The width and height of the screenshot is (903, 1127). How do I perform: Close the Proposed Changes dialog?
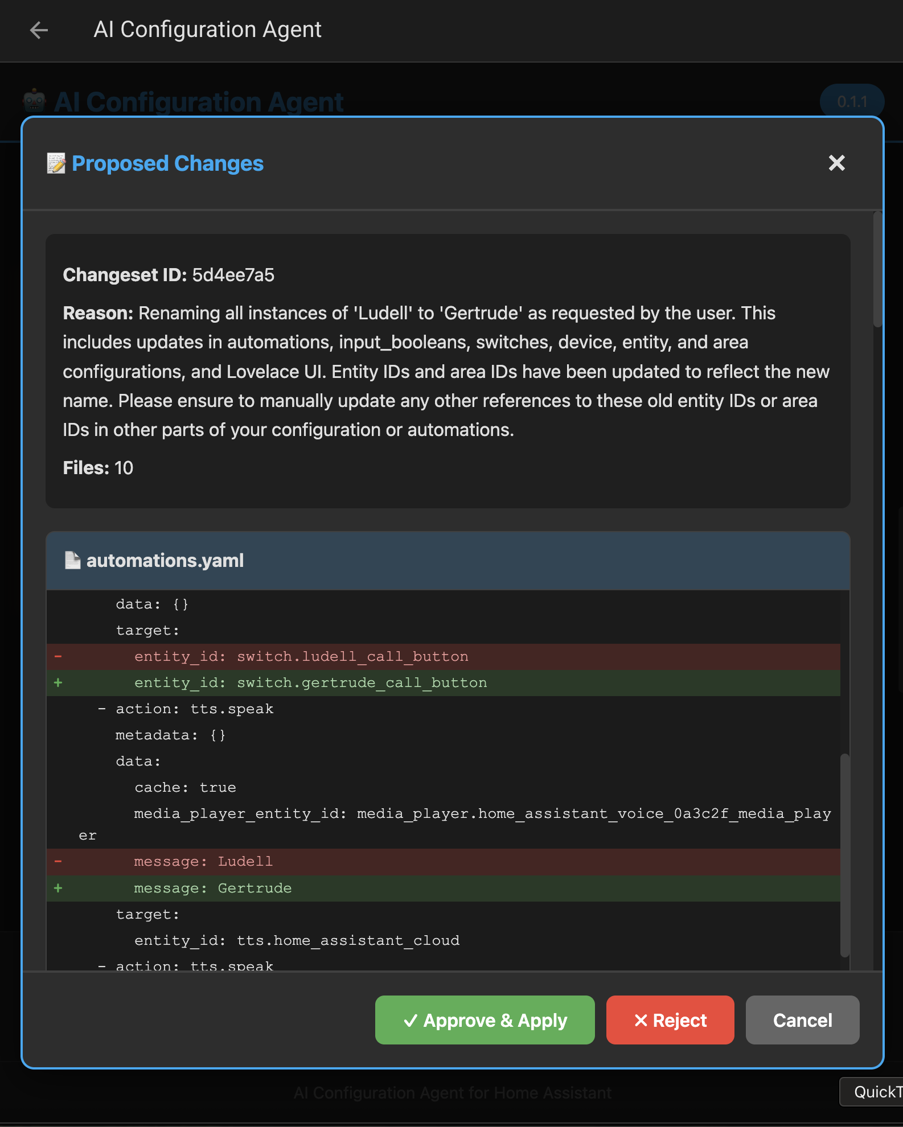point(836,163)
